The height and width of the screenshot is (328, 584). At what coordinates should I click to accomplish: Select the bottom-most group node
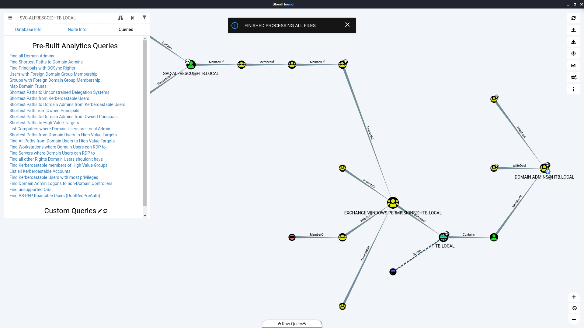pyautogui.click(x=342, y=306)
